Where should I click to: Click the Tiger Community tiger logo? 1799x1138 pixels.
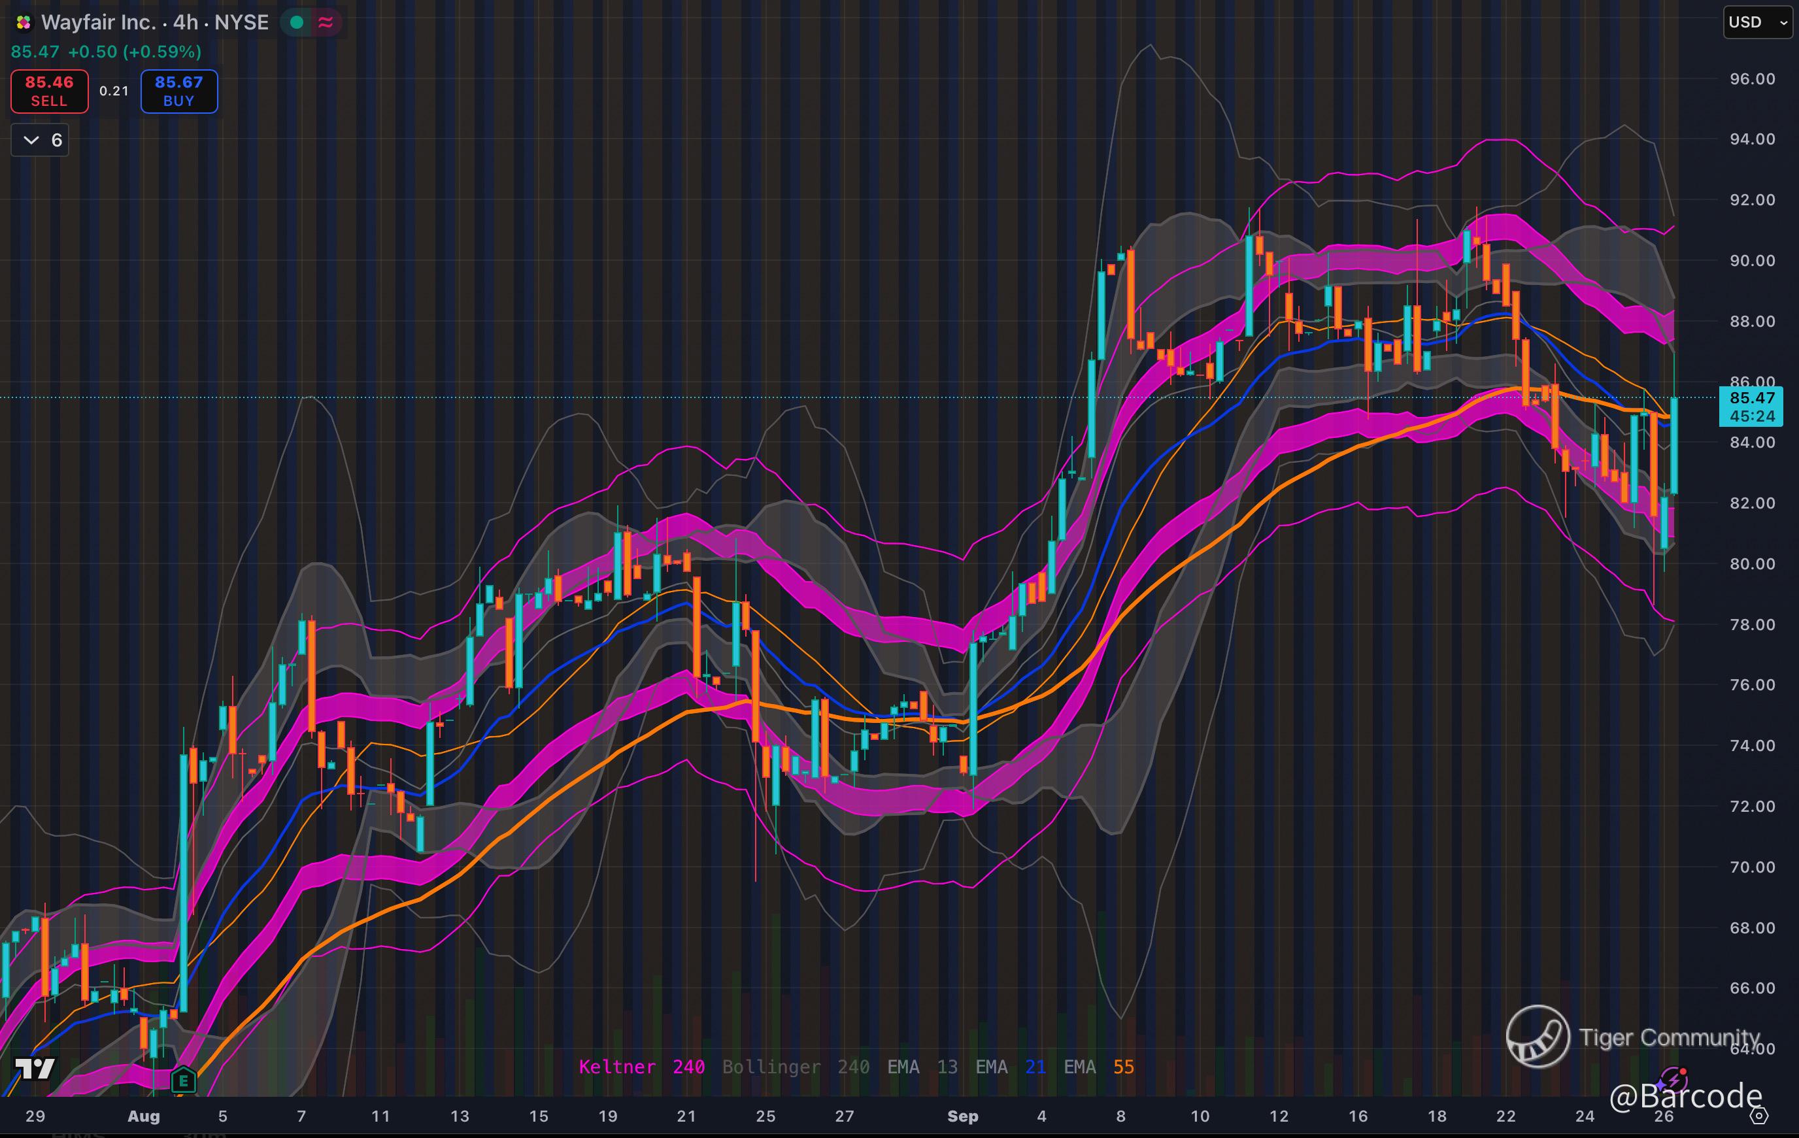tap(1538, 1037)
